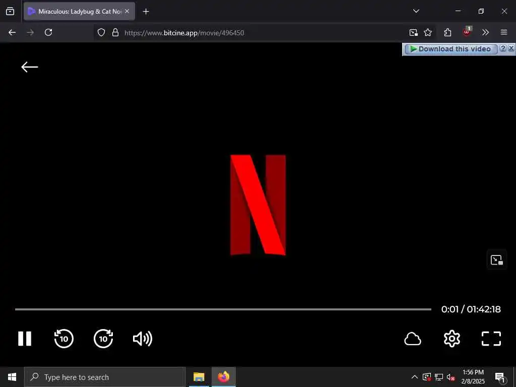
Task: Open the notification center icon
Action: pyautogui.click(x=500, y=377)
